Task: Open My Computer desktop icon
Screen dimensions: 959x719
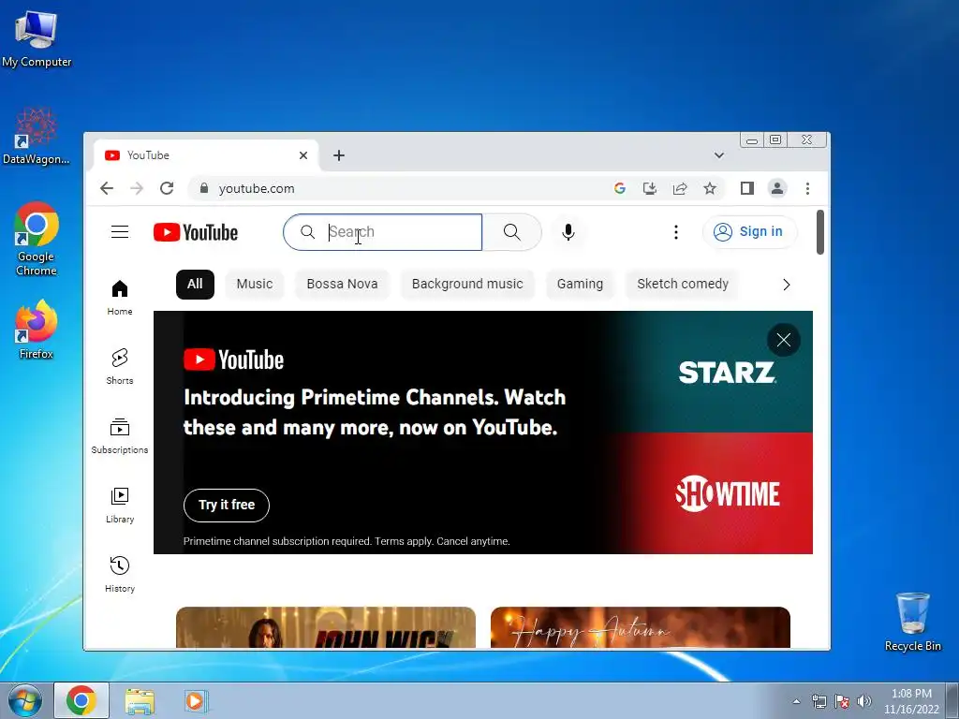Action: point(37,39)
